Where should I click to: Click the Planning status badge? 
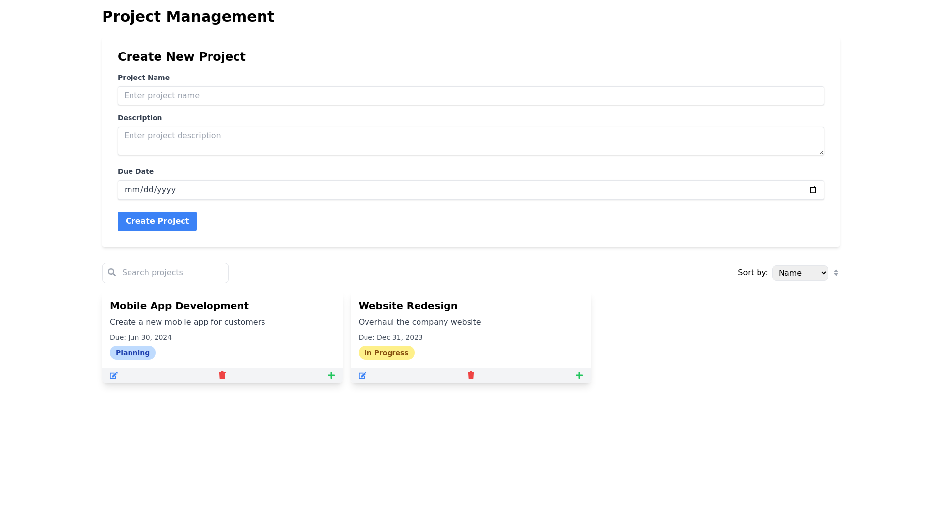point(132,353)
